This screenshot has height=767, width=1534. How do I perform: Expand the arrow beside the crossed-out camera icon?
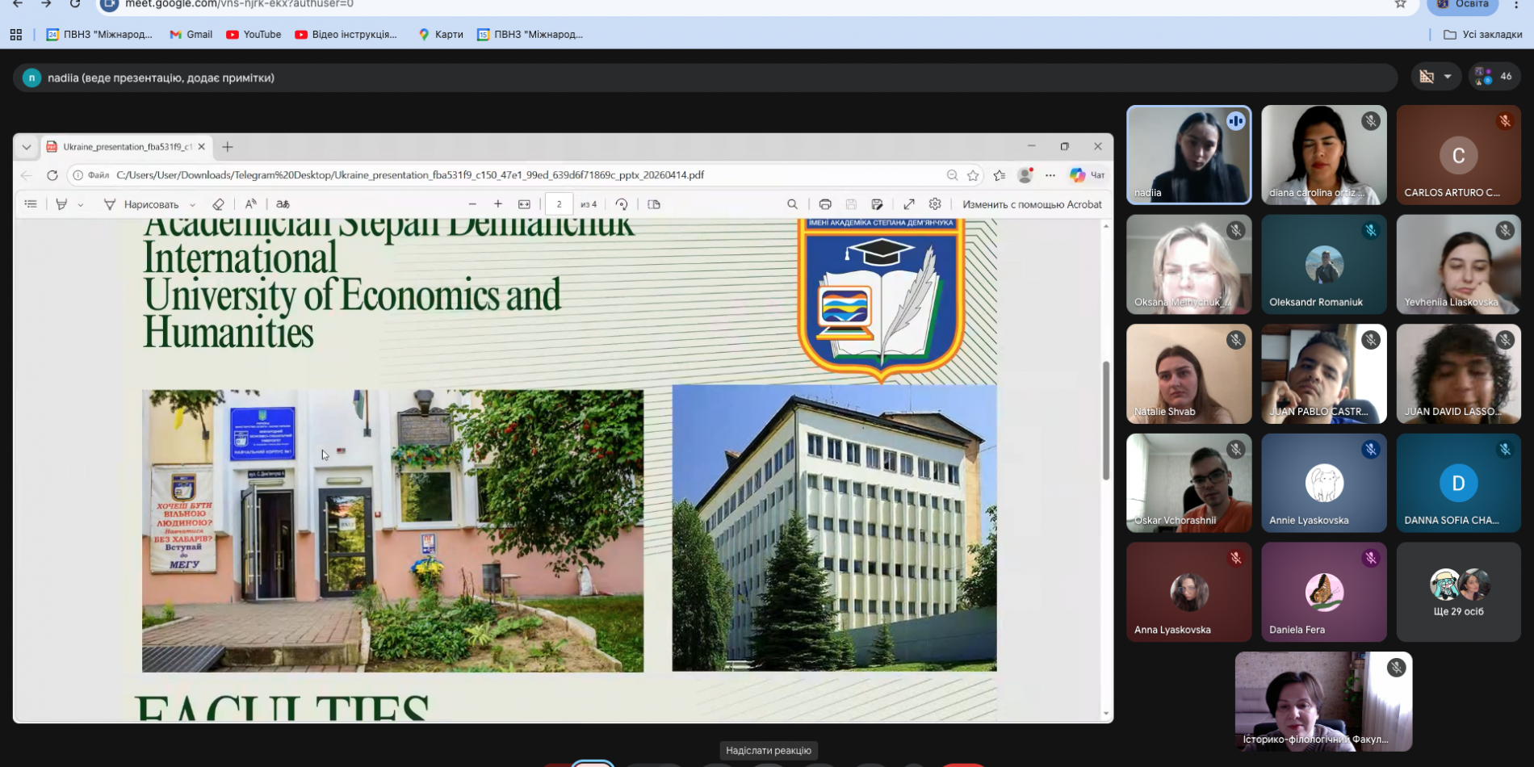(1448, 77)
